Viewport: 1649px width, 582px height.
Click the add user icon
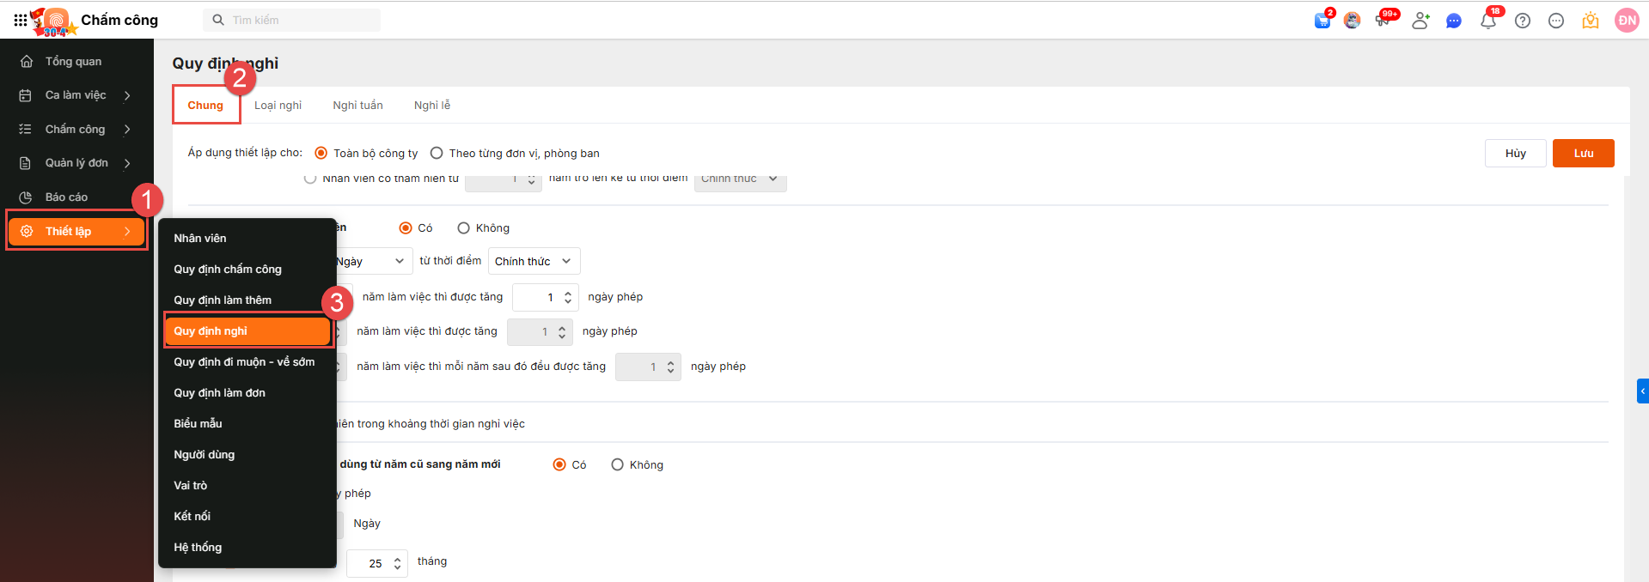click(1420, 21)
